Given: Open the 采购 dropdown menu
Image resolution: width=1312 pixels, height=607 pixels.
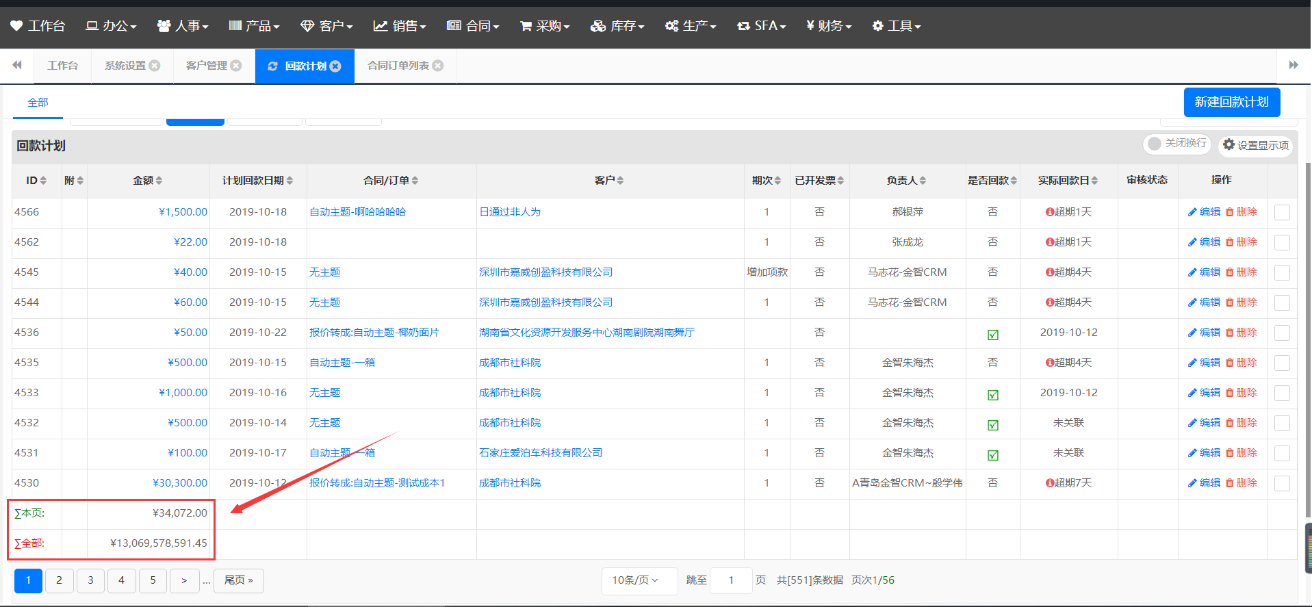Looking at the screenshot, I should coord(545,26).
